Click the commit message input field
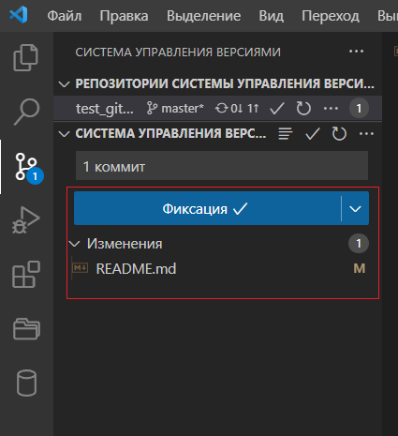 (x=222, y=166)
